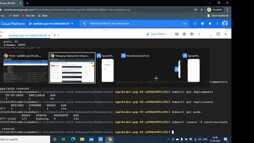Show hidden system tray icons
254x143 pixels.
168,139
